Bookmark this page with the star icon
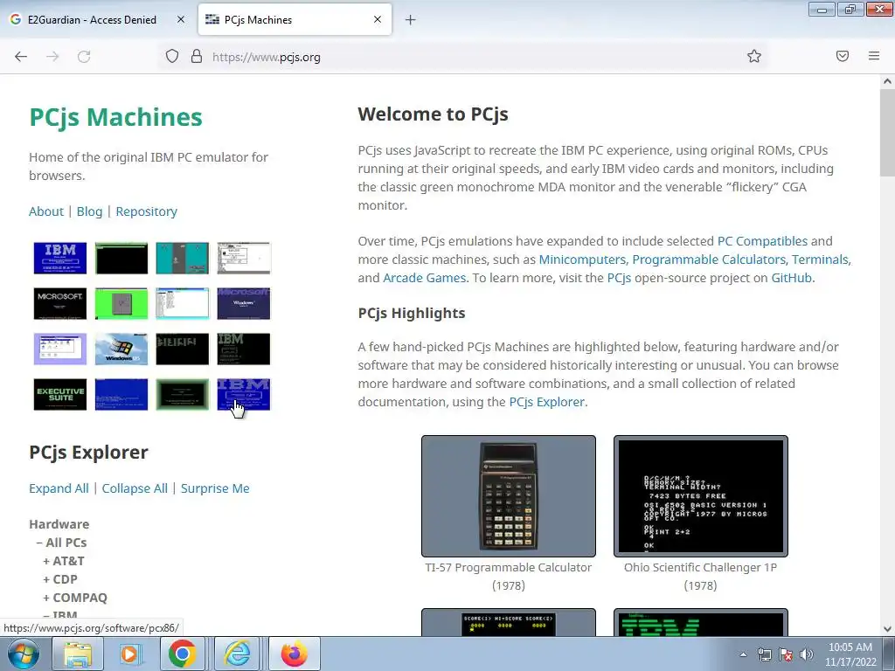This screenshot has width=895, height=671. (754, 56)
